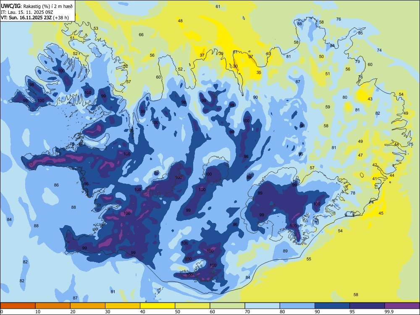The image size is (420, 315).
Task: Select the map value '85' in the northeast
Action: tap(360, 33)
